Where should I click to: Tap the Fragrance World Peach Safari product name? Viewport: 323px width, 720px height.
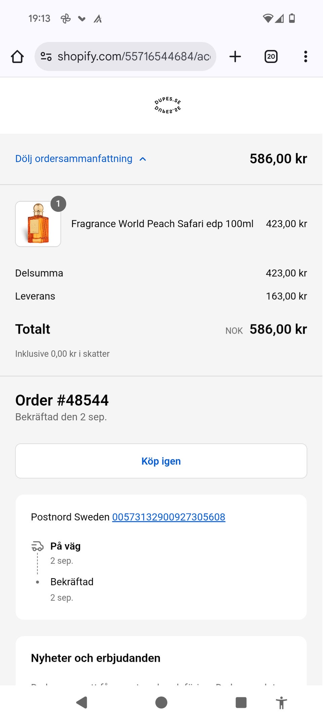[x=162, y=224]
